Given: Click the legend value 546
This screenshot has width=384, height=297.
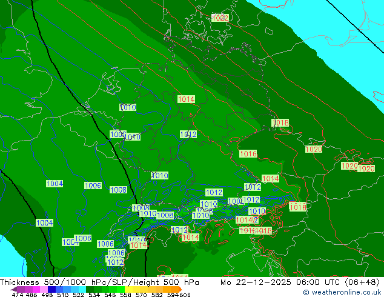Looking at the screenshot, I should click(110, 295).
